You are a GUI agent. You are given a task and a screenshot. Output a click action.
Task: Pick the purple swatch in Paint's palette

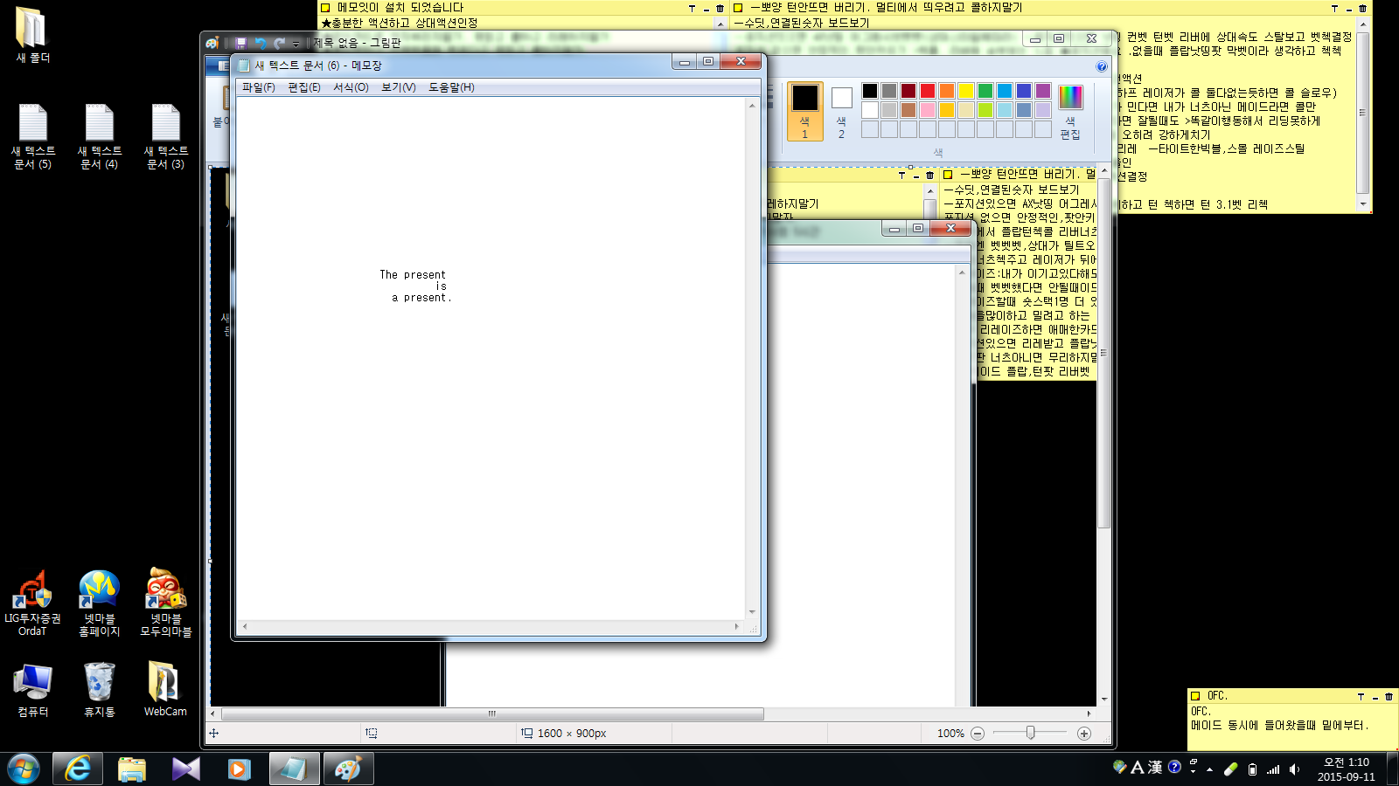click(x=1043, y=91)
